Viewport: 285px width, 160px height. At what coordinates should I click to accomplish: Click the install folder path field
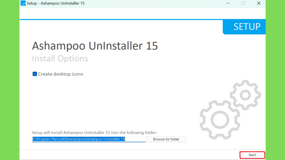tap(89, 139)
